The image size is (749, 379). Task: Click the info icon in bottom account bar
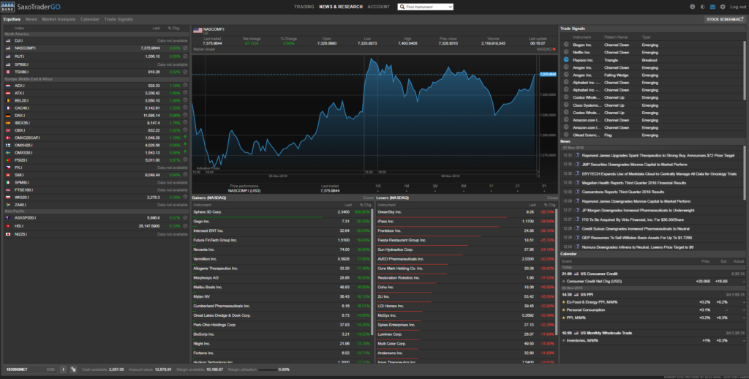[62, 369]
